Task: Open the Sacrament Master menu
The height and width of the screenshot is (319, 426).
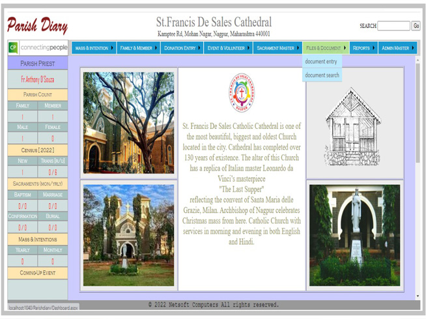Action: (x=278, y=48)
